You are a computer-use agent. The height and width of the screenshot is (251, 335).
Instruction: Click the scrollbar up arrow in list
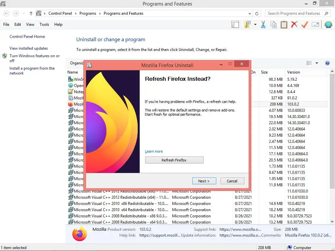coord(332,72)
